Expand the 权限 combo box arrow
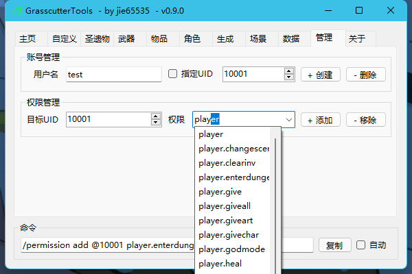 (x=288, y=120)
